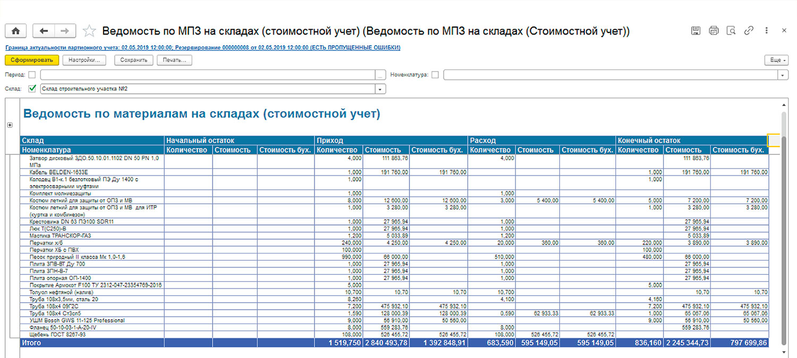The height and width of the screenshot is (358, 797).
Task: Open the Еще menu
Action: pos(776,60)
